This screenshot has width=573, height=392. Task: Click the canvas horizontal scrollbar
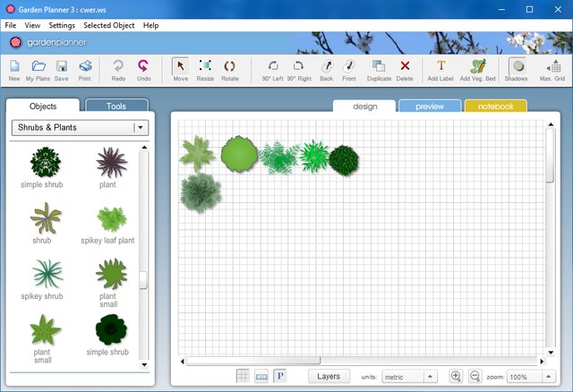(358, 362)
